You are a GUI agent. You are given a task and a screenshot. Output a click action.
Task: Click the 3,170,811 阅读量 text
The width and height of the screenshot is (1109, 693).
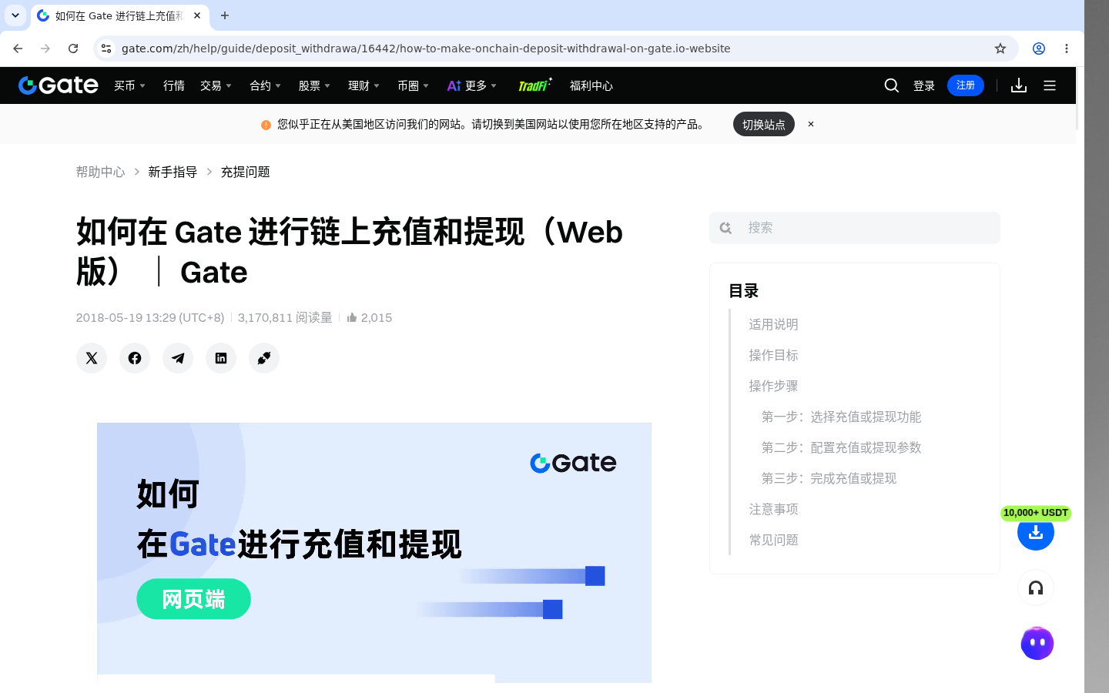[285, 317]
